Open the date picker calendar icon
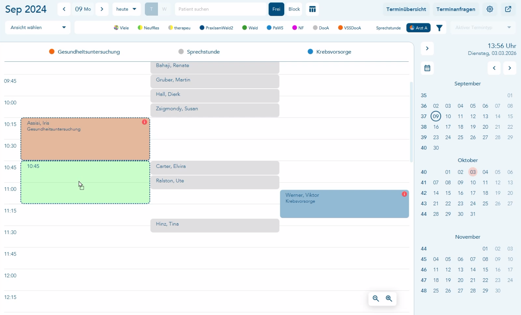This screenshot has height=315, width=521. (427, 68)
